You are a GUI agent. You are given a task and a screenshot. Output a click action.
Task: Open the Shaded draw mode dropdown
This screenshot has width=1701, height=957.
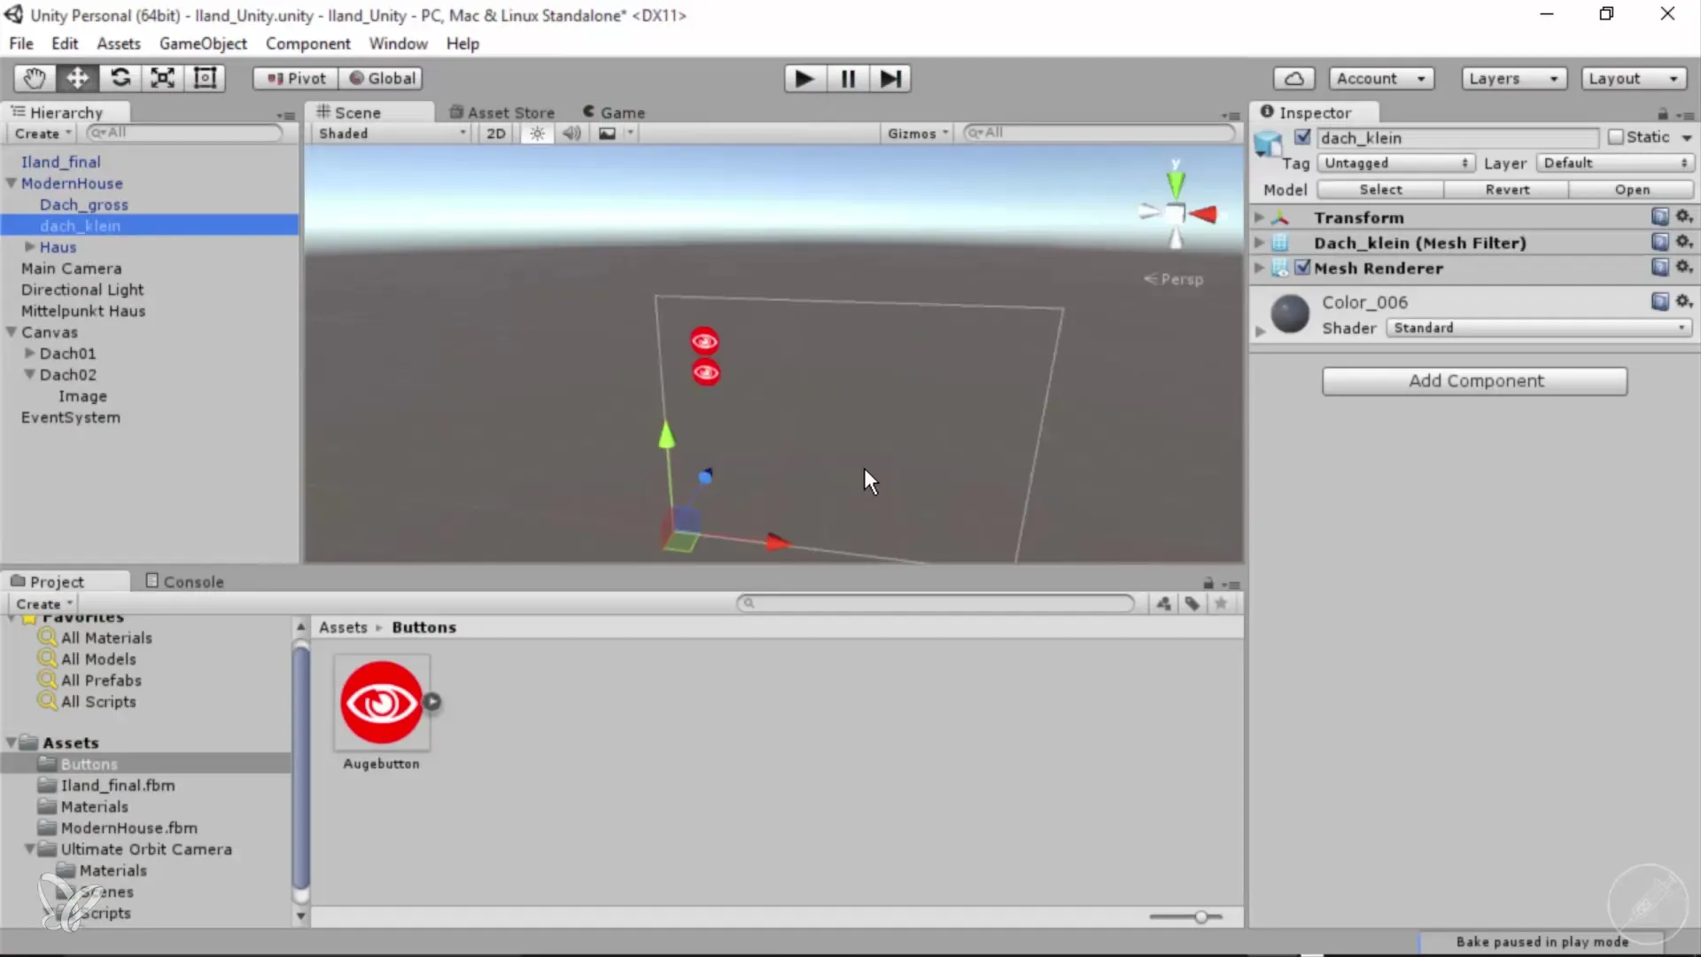(x=391, y=133)
